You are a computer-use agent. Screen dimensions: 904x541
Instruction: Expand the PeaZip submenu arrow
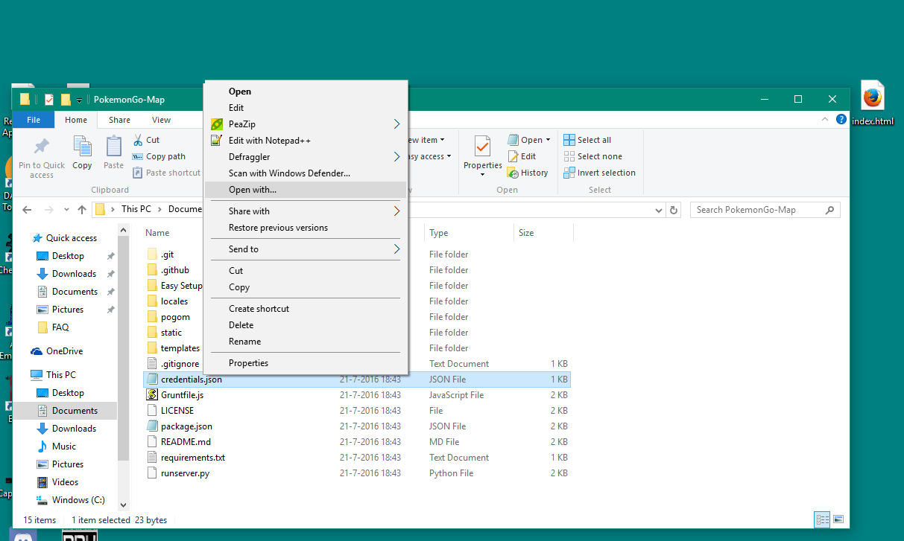[397, 124]
